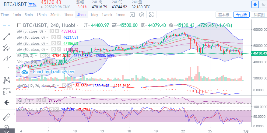This screenshot has height=133, width=267.
Task: Open the RSI (14) dropdown arrow
Action: (33, 100)
